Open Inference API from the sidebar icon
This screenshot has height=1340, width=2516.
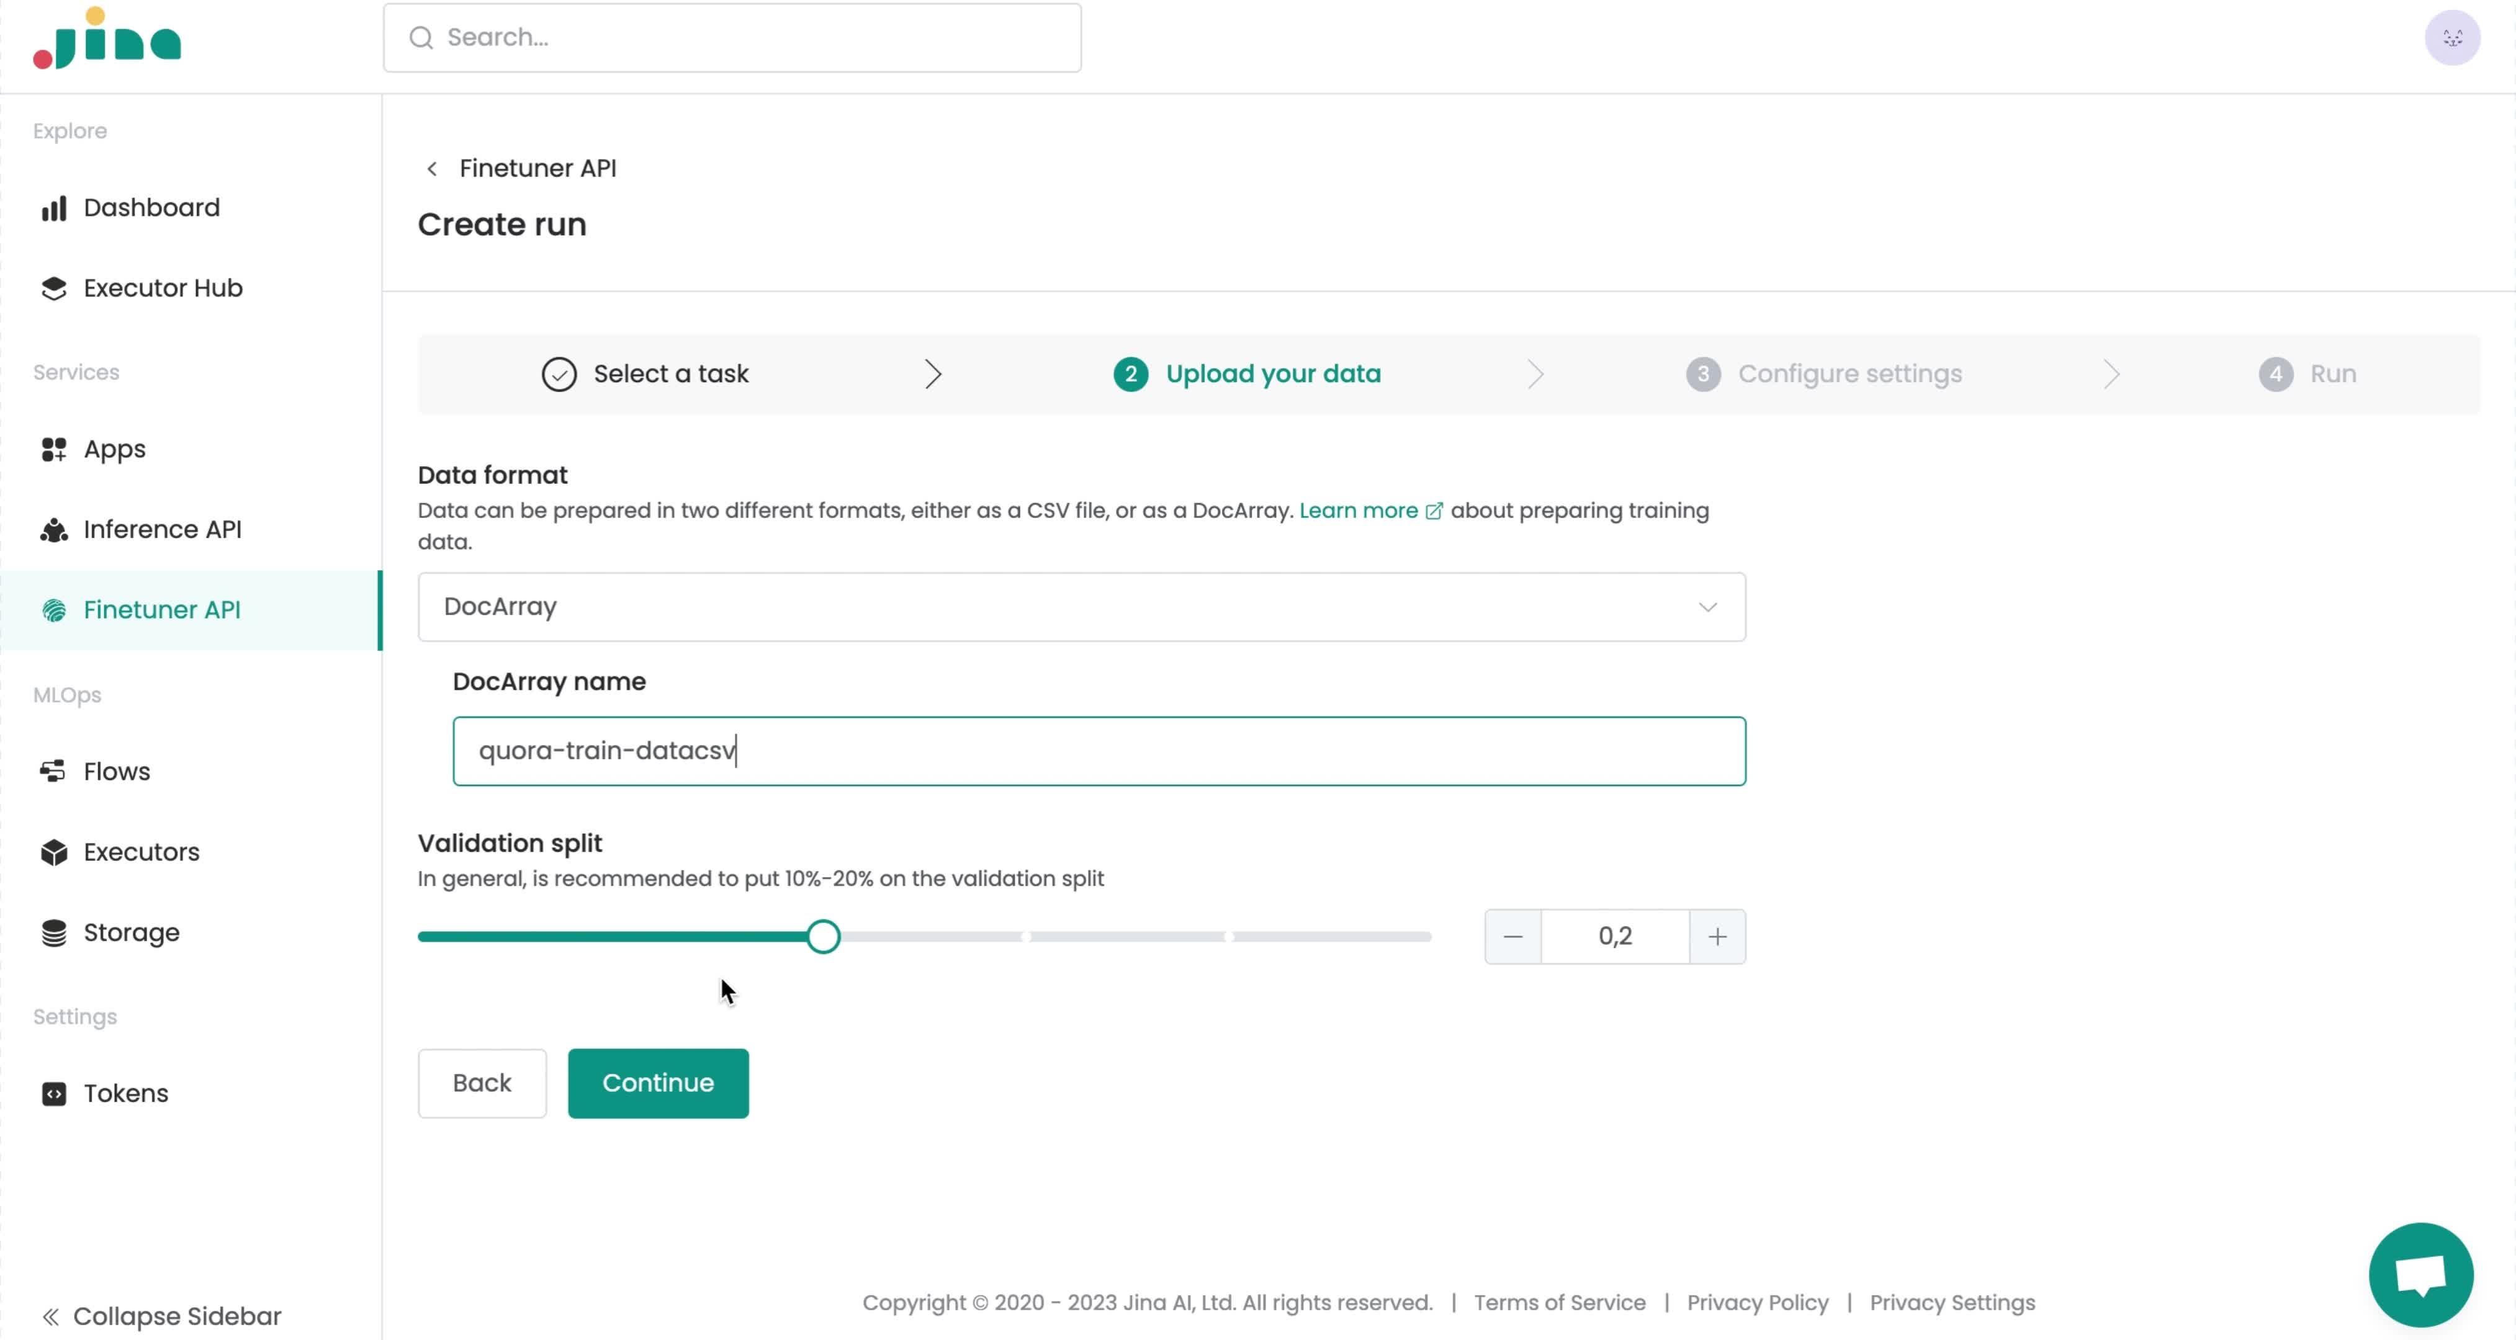[x=54, y=530]
